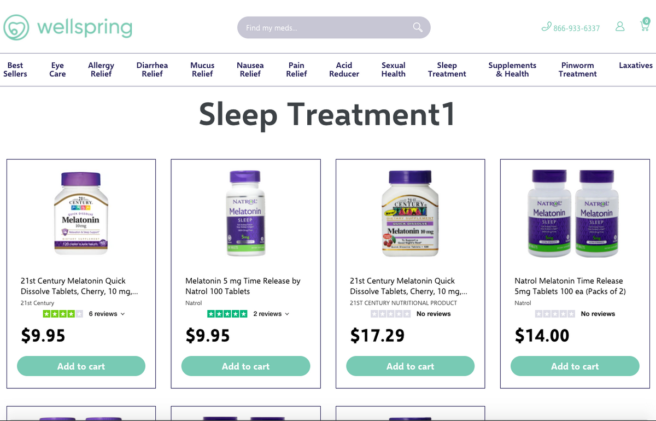Open the user account icon
Viewport: 656px width, 421px height.
click(620, 26)
